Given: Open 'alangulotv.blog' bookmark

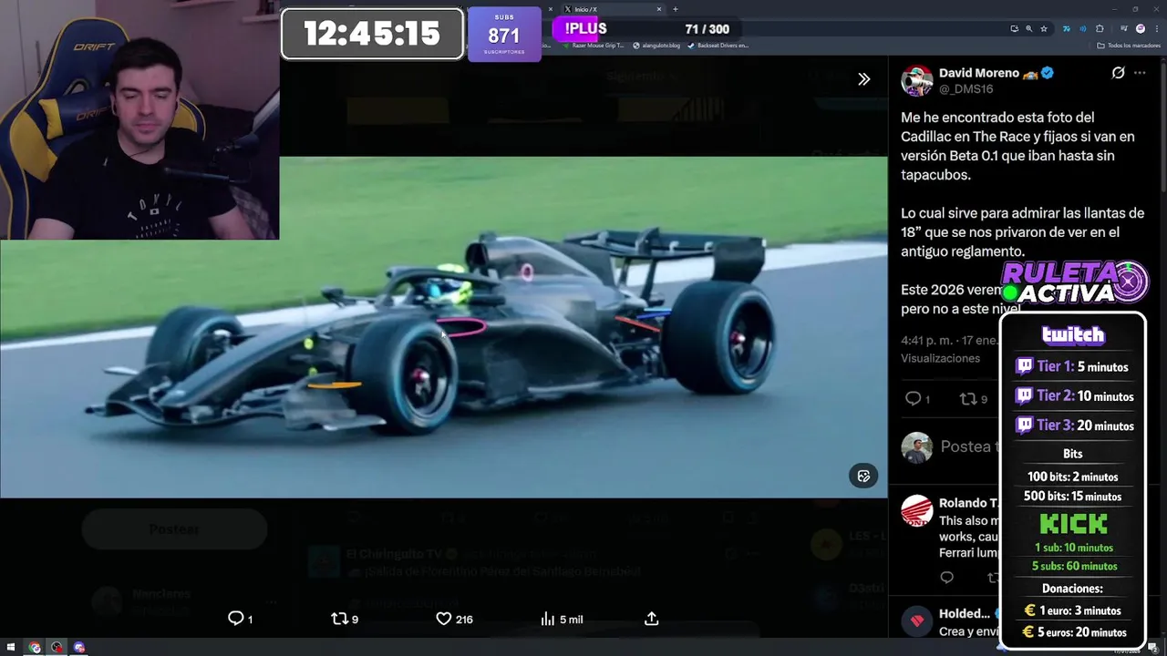Looking at the screenshot, I should (x=656, y=45).
